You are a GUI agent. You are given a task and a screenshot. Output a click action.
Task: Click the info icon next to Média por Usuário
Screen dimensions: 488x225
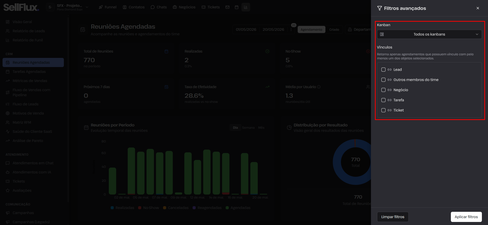pyautogui.click(x=319, y=87)
